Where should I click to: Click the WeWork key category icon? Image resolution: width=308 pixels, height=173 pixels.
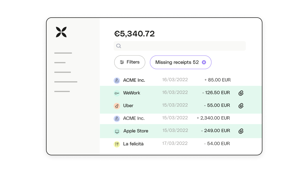click(117, 93)
